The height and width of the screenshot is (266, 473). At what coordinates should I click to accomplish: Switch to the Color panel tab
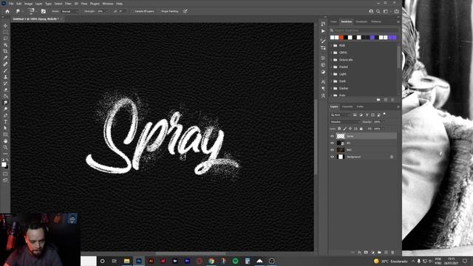coord(333,21)
